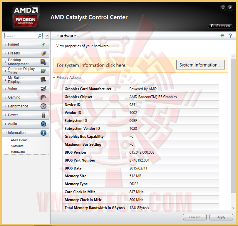Open help with the question mark icon
This screenshot has width=238, height=226.
(x=230, y=36)
